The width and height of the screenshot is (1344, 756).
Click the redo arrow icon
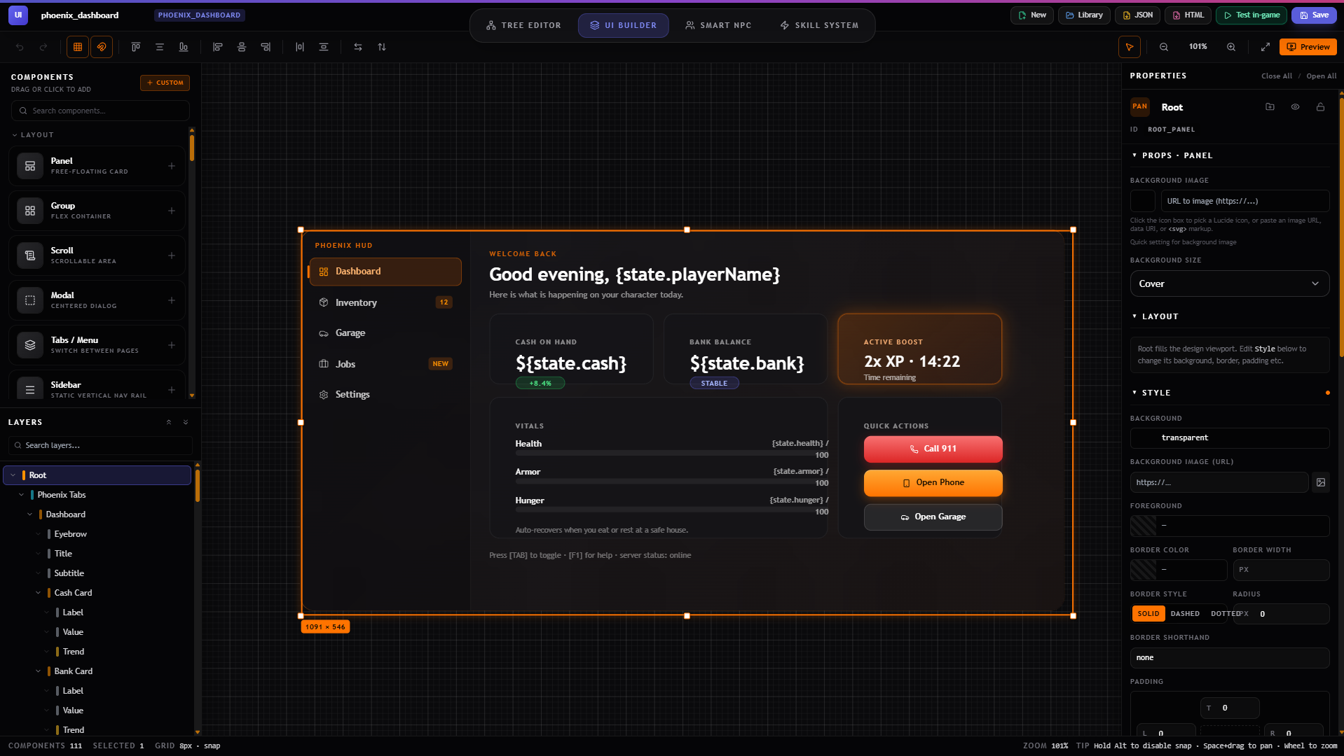point(43,47)
